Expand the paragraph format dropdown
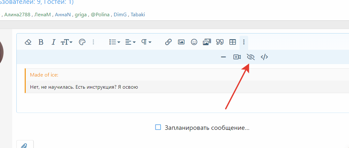 [x=146, y=42]
